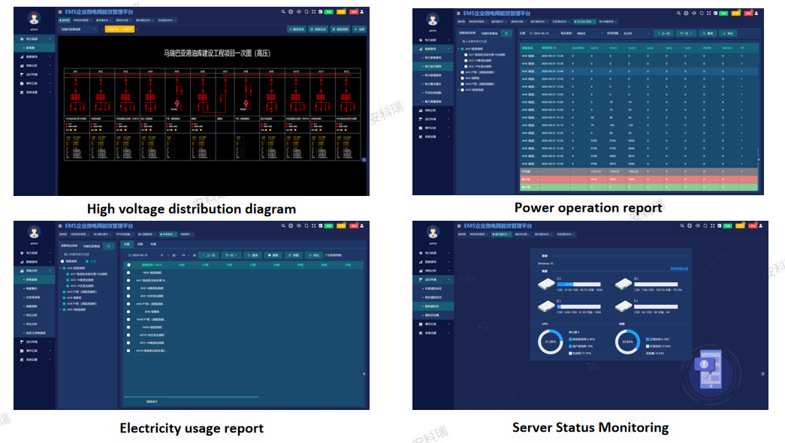Click 导出 export button in Power operation report
Image resolution: width=785 pixels, height=443 pixels.
[x=727, y=34]
